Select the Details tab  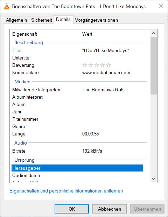63,20
